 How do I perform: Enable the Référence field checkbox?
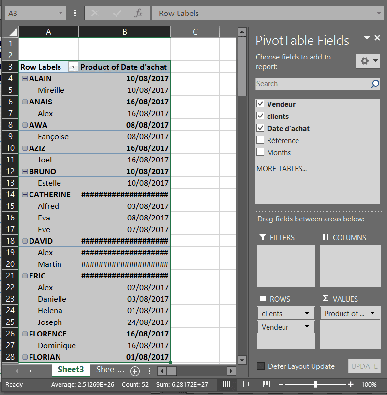[261, 140]
